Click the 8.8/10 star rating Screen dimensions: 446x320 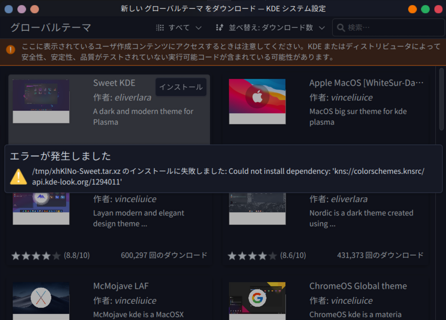click(x=50, y=255)
